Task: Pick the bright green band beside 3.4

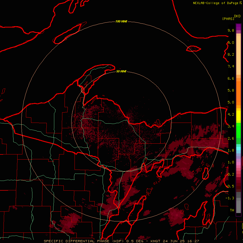Action: pos(238,130)
